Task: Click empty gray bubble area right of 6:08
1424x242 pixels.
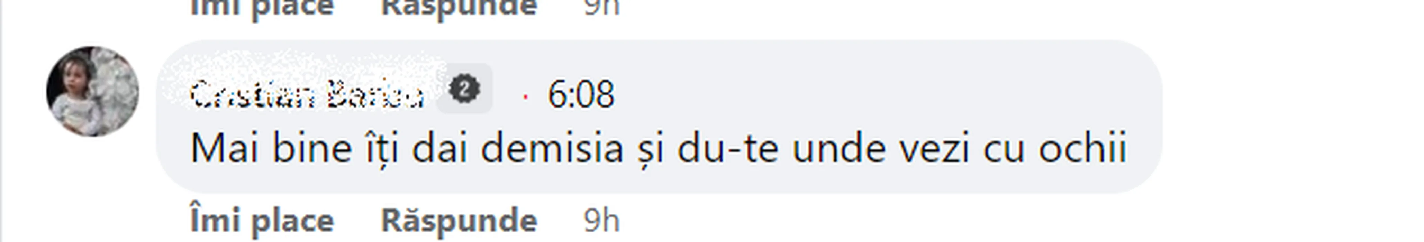Action: (x=885, y=94)
